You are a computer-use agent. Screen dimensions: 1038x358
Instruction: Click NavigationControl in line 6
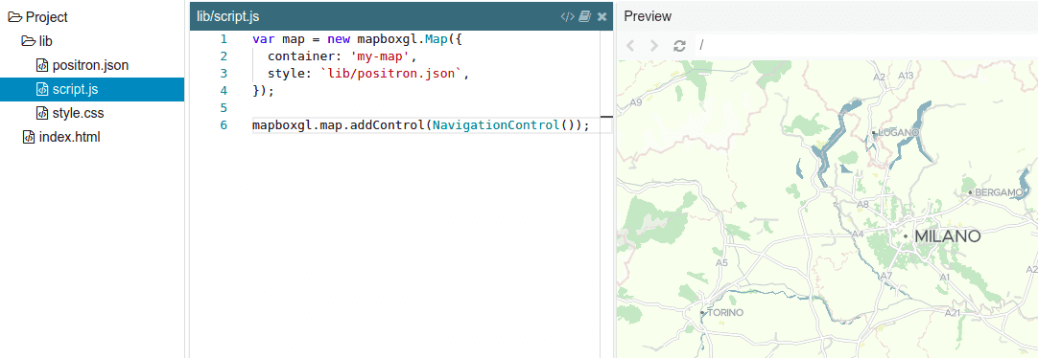(497, 124)
